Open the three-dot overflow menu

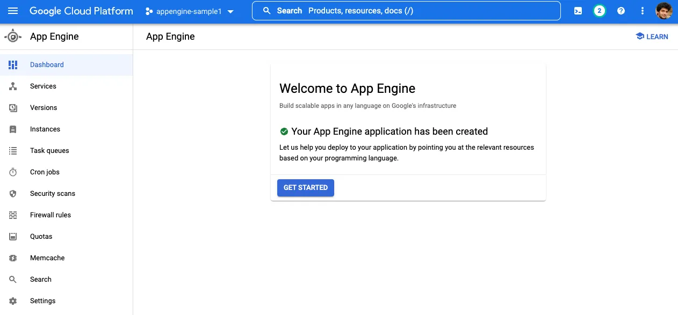(x=642, y=11)
